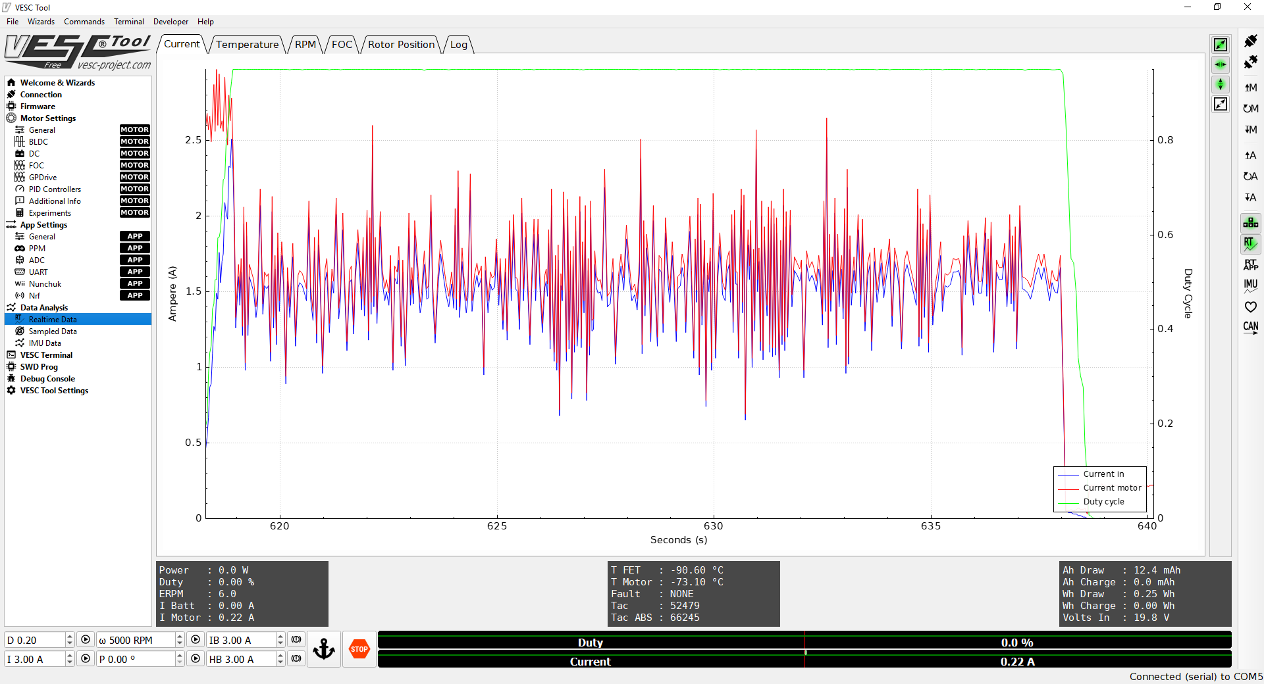
Task: Decrease I 3.00 A value with down arrow
Action: [x=70, y=663]
